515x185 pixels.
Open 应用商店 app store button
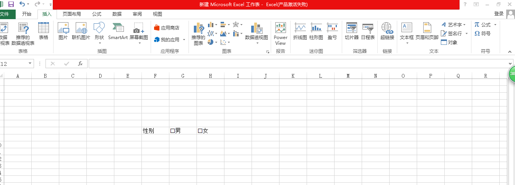167,28
